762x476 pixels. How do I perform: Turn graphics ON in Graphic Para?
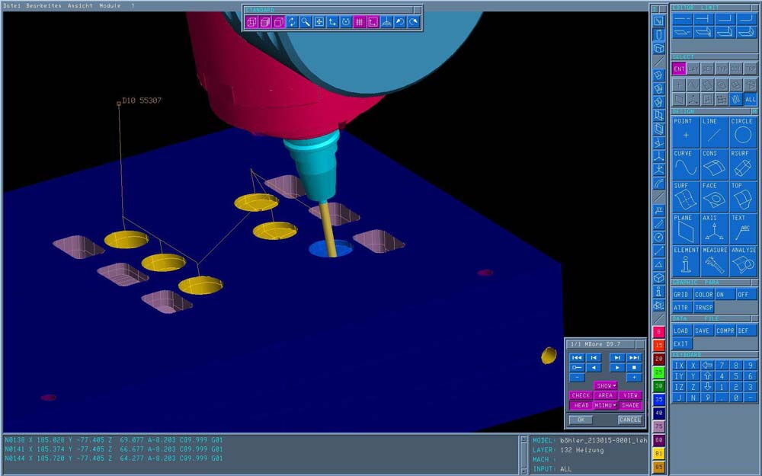(x=725, y=294)
